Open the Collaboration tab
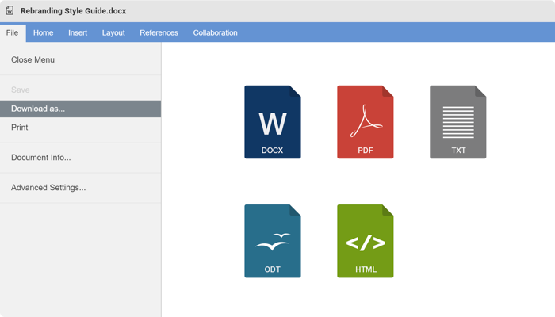Viewport: 555px width, 317px height. pyautogui.click(x=215, y=33)
